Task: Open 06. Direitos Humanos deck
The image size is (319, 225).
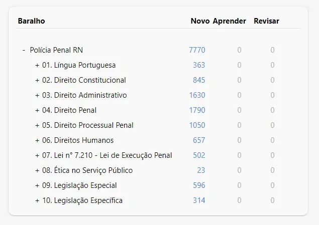Action: pos(78,140)
